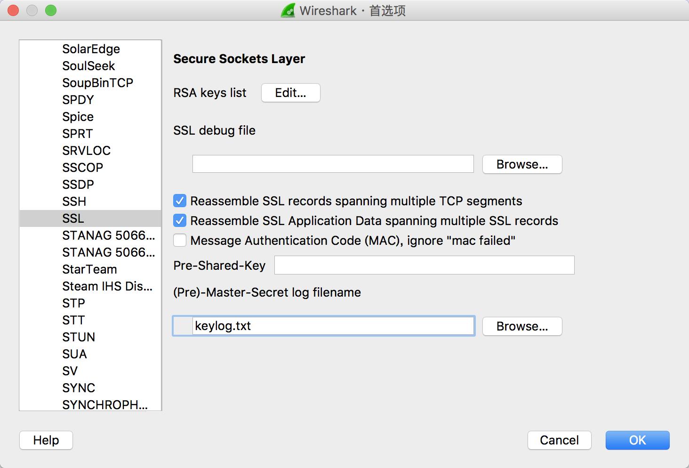The image size is (689, 468).
Task: Choose SPDY from the protocol list
Action: [78, 100]
